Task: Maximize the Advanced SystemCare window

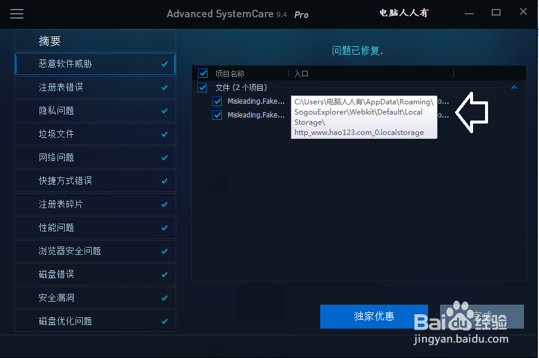Action: [x=496, y=13]
